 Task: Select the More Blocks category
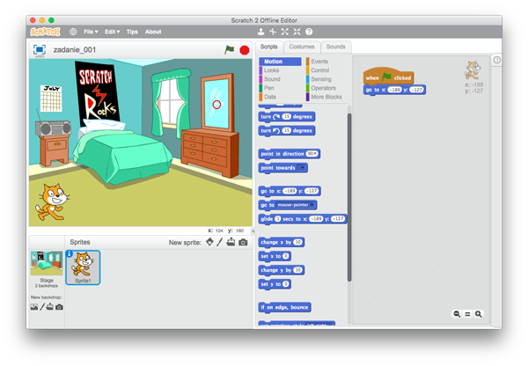(x=326, y=97)
